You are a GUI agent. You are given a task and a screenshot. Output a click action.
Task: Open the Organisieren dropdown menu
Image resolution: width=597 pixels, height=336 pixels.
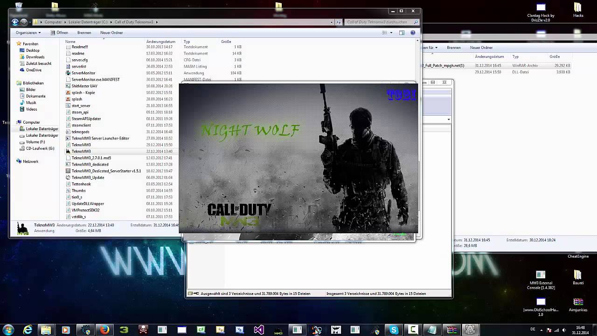[x=28, y=33]
